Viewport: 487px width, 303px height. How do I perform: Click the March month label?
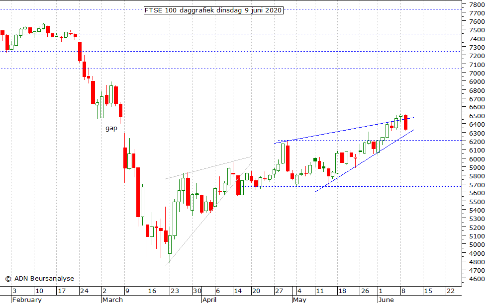click(x=113, y=300)
